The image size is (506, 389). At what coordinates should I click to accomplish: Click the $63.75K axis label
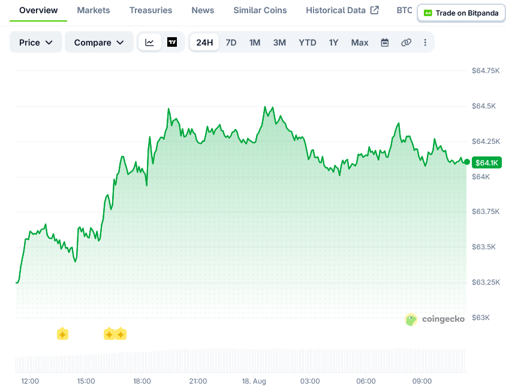tap(486, 212)
